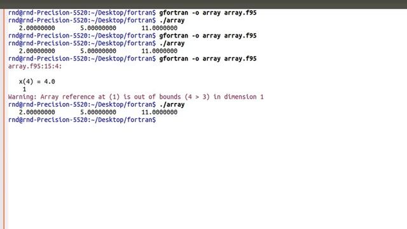Click the out of bounds Warning message
Image resolution: width=407 pixels, height=229 pixels.
point(135,97)
